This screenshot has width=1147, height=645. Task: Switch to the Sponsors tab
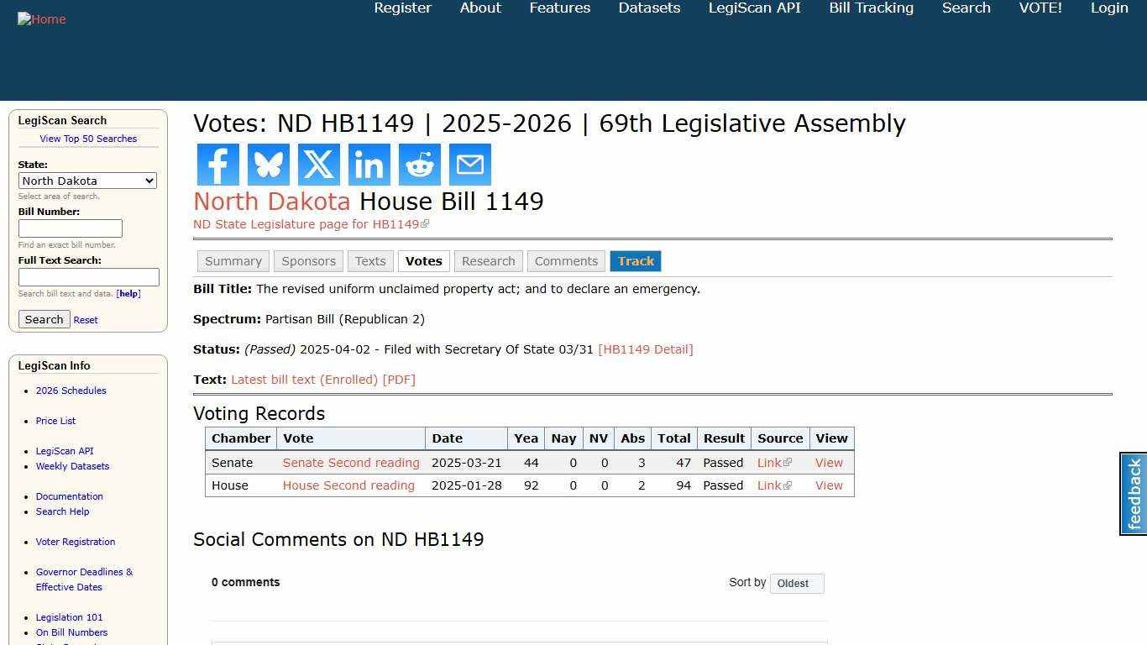[308, 261]
